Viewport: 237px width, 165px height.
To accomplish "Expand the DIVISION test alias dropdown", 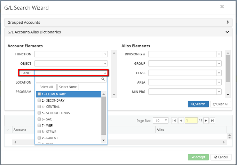I will pos(219,54).
